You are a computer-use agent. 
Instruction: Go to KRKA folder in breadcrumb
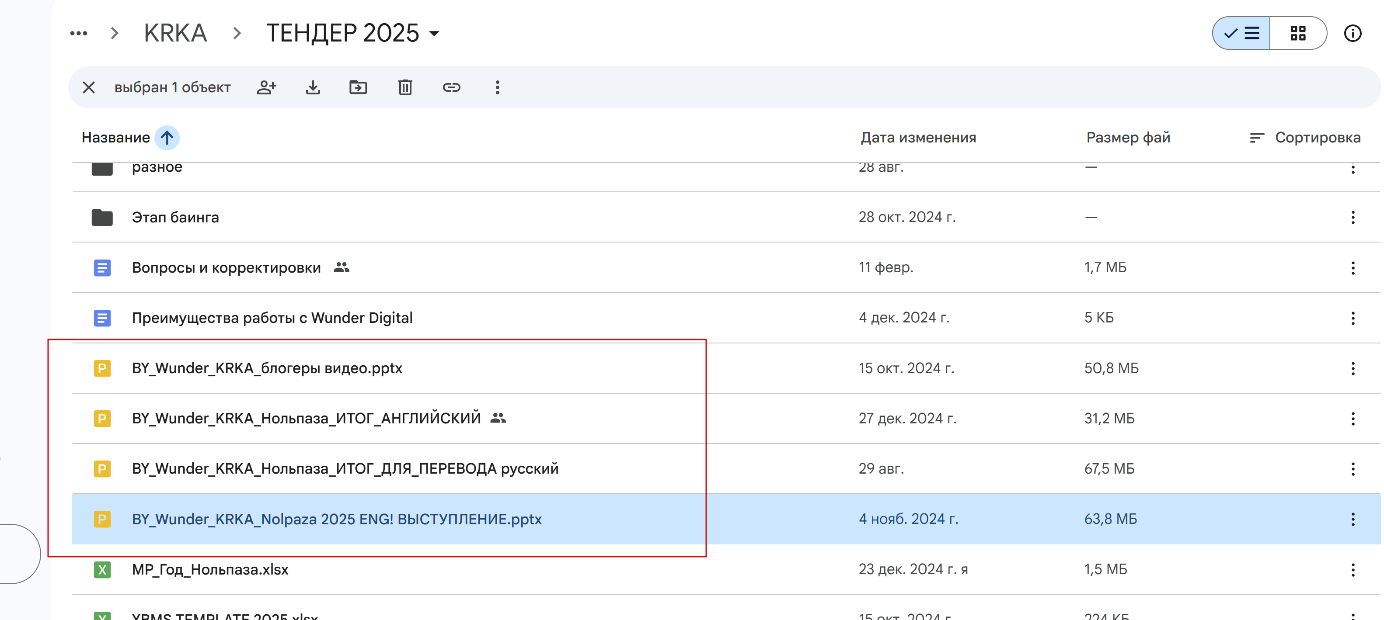(x=175, y=33)
